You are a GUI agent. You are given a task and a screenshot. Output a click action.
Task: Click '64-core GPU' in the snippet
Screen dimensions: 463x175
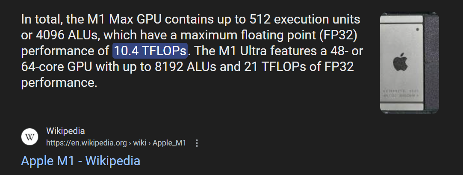[x=57, y=67]
